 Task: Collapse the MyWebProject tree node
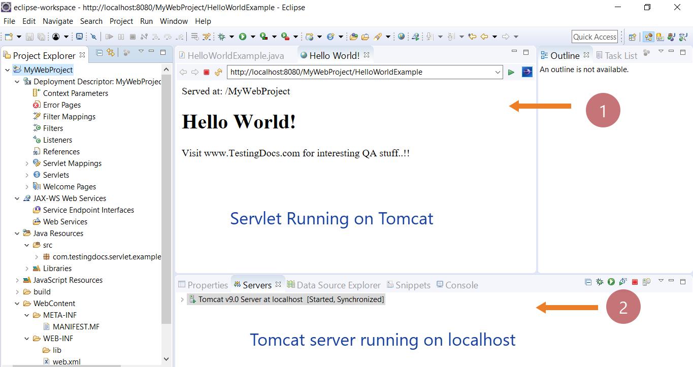pyautogui.click(x=7, y=70)
